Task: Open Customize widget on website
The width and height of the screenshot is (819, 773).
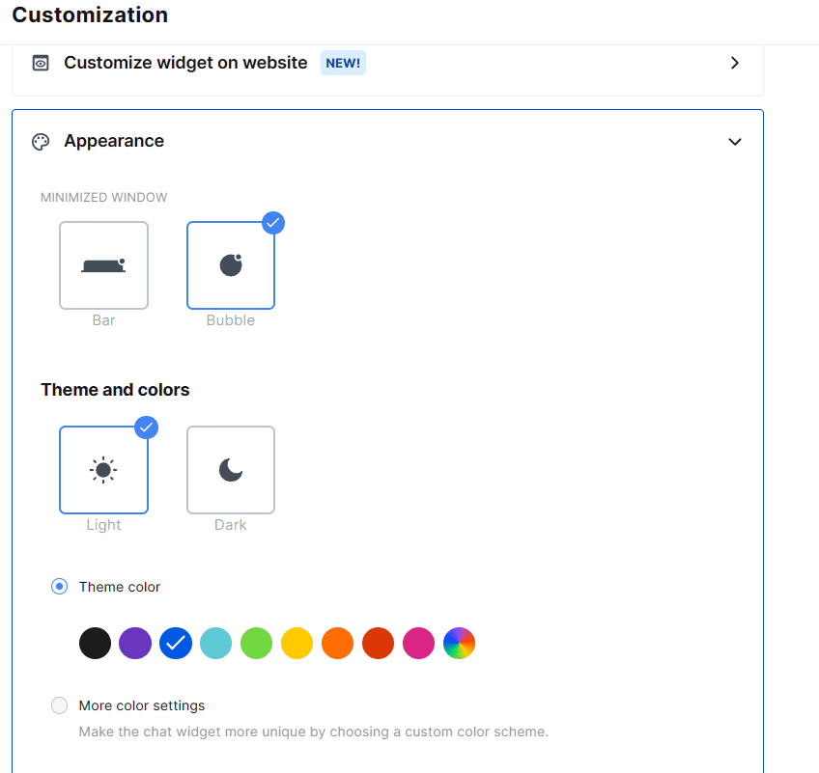Action: click(185, 63)
